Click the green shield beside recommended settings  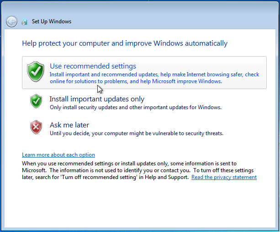36,72
